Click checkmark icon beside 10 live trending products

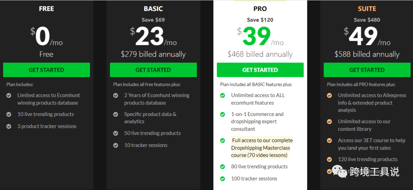click(x=9, y=114)
